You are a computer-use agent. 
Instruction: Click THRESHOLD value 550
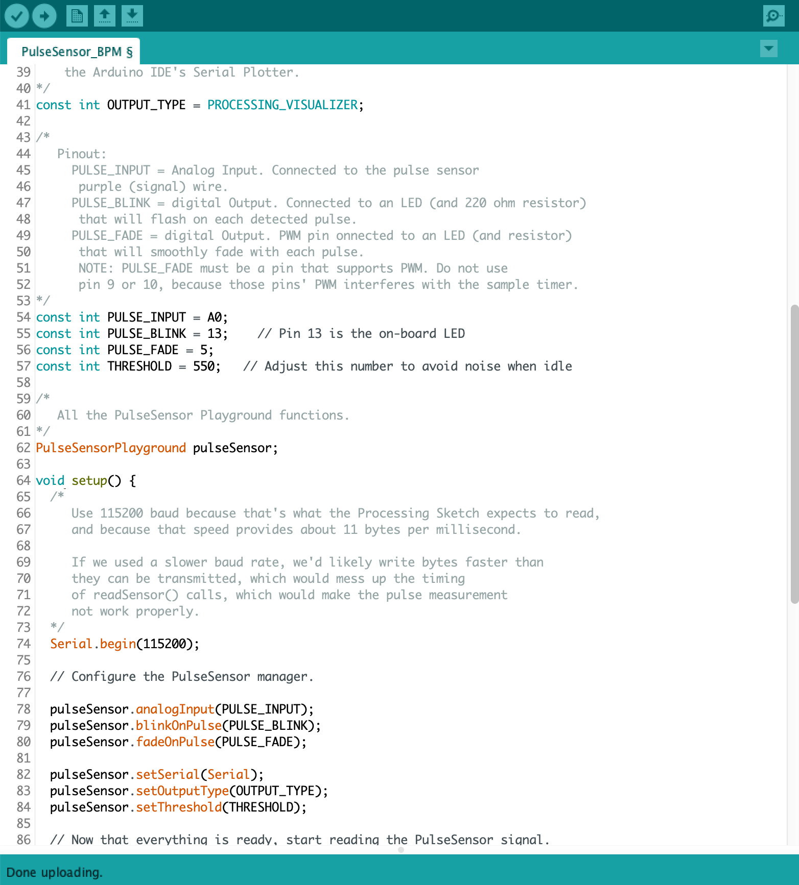(x=203, y=366)
